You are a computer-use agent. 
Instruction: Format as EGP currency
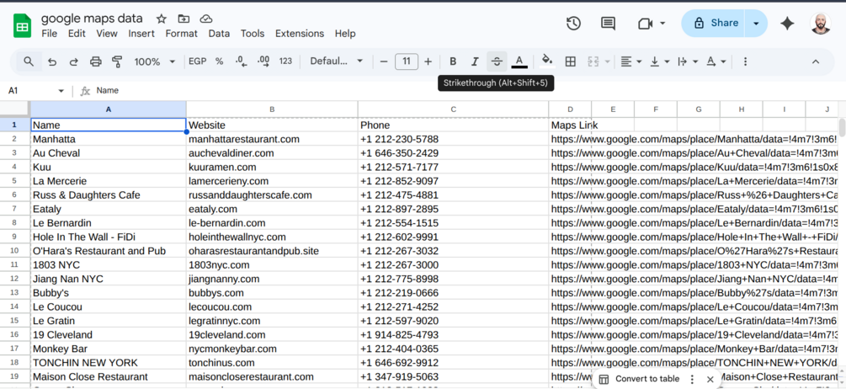[x=197, y=61]
